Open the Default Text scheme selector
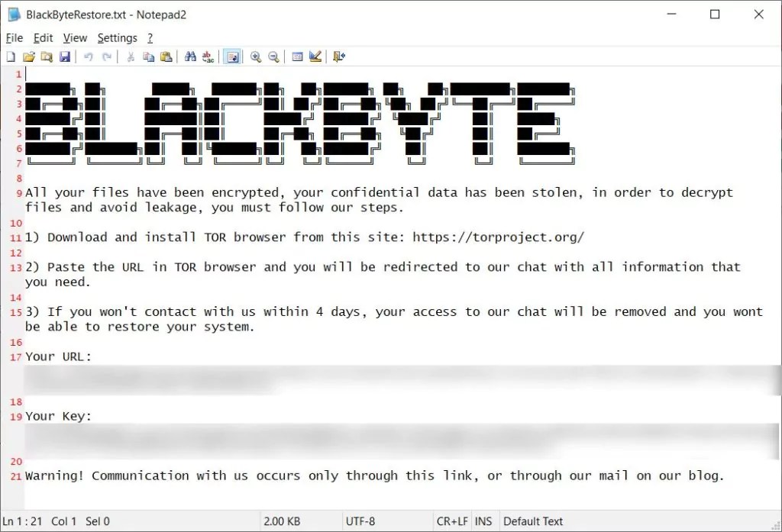Screen dimensions: 782x532 click(x=533, y=521)
